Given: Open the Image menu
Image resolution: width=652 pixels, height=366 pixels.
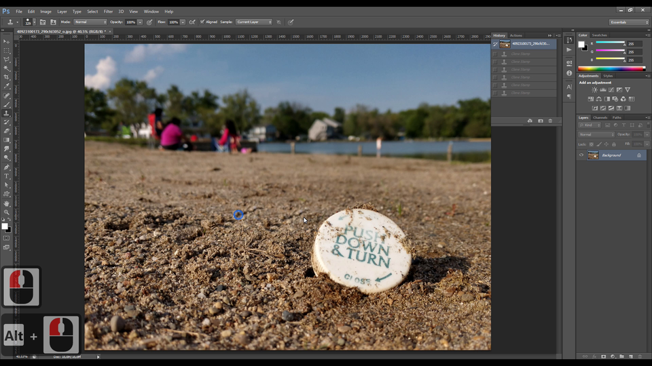Looking at the screenshot, I should pos(46,12).
